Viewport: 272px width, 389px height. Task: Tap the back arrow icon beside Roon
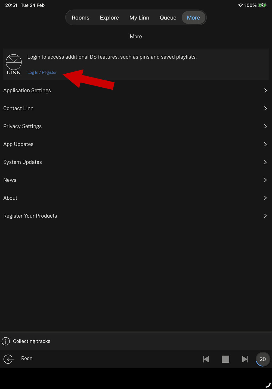[x=9, y=359]
